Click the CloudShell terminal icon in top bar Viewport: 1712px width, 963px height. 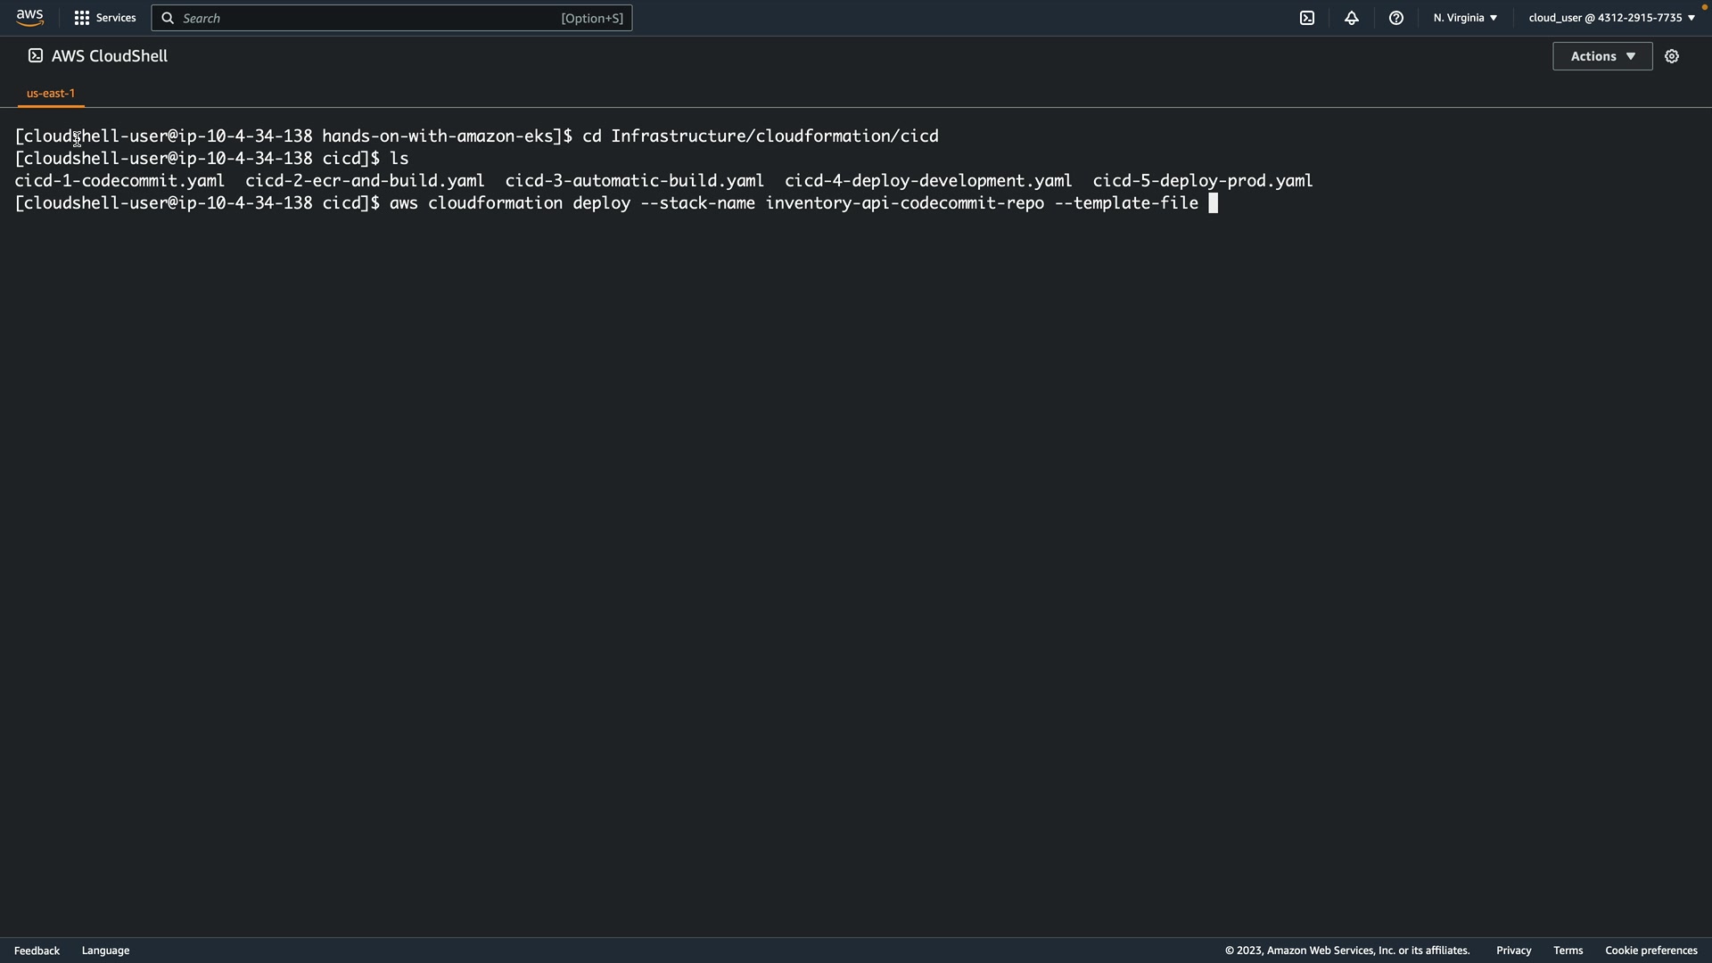(x=1307, y=18)
